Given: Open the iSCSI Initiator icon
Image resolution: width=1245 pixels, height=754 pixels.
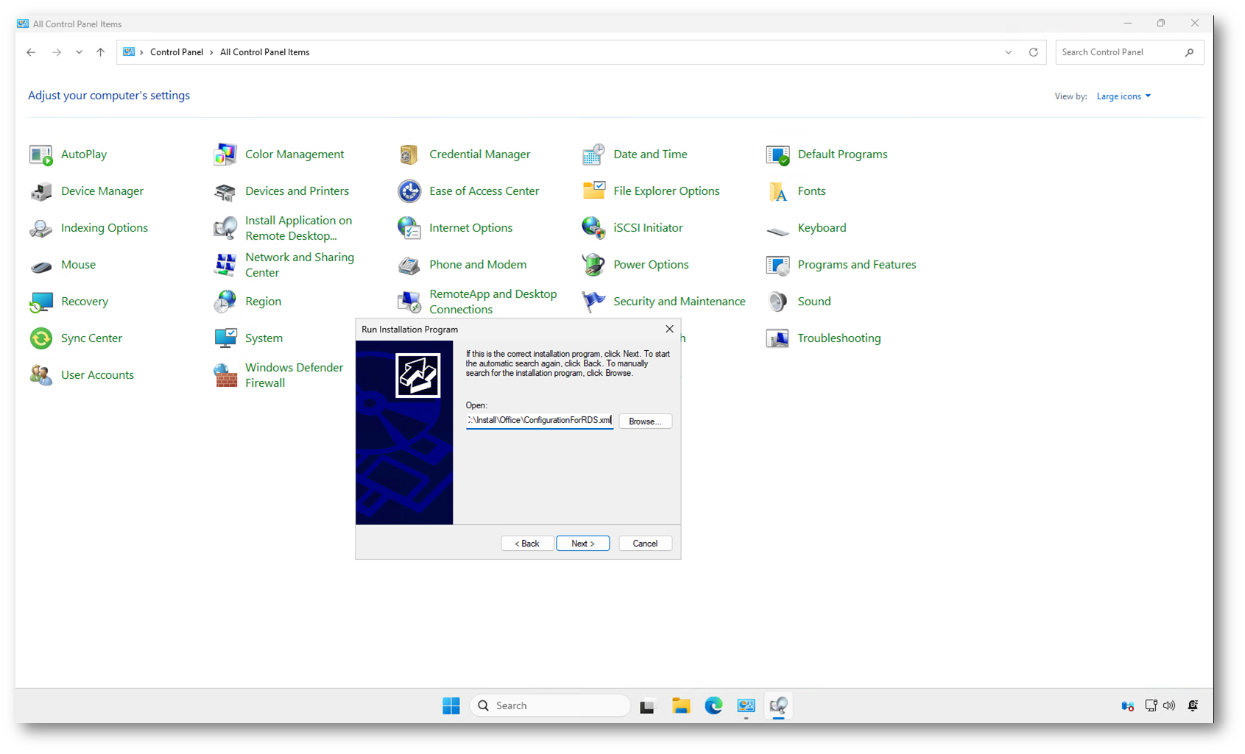Looking at the screenshot, I should click(593, 228).
